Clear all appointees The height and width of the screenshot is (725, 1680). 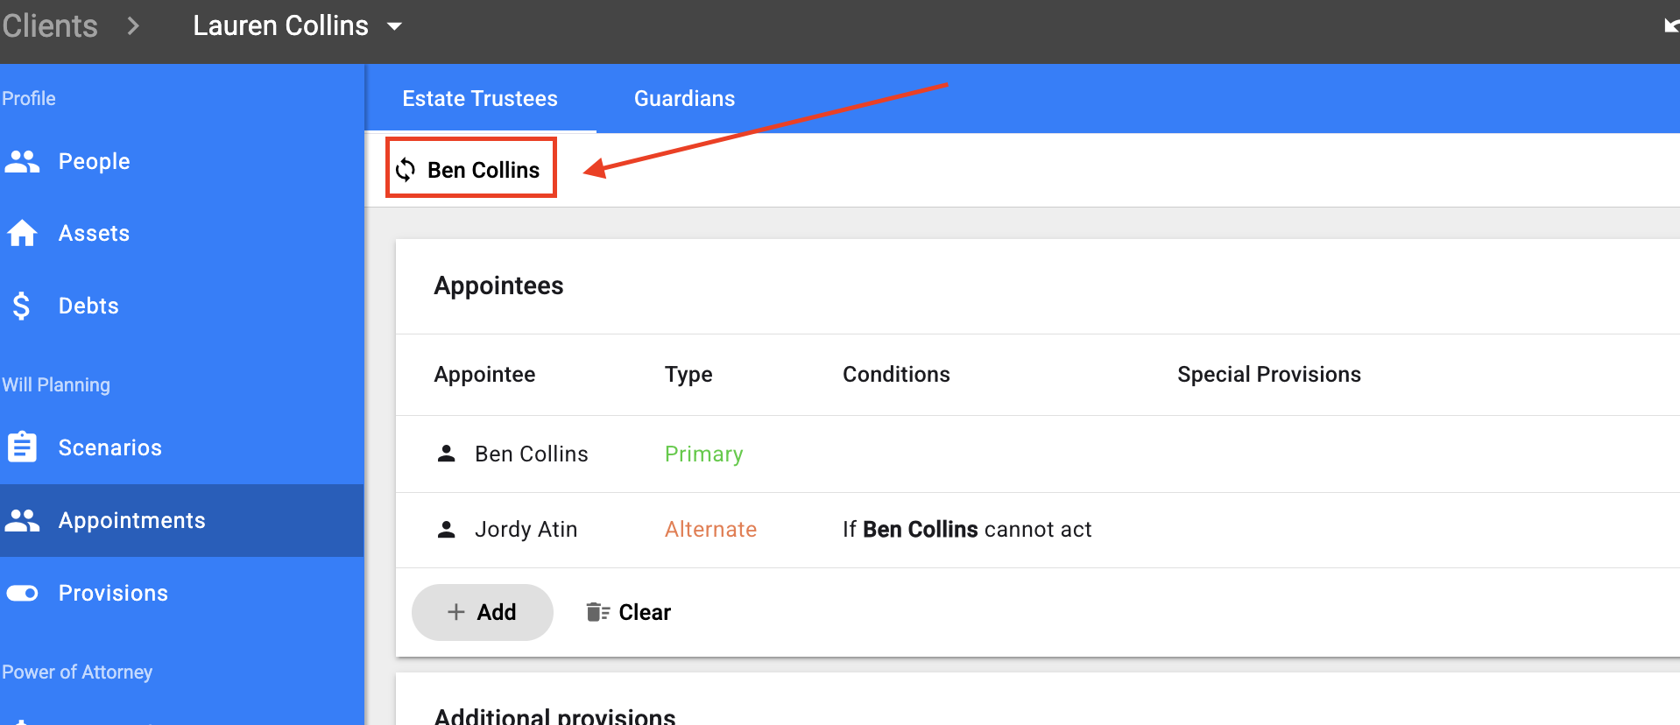(x=629, y=612)
